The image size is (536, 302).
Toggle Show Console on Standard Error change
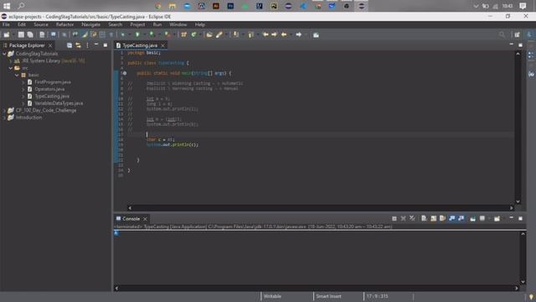click(461, 218)
